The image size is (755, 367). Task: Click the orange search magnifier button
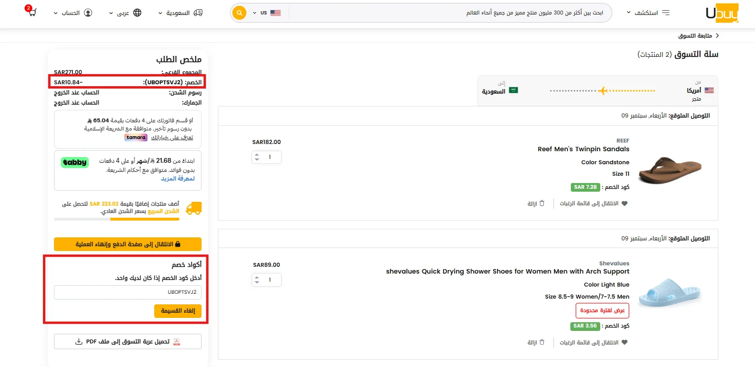[239, 13]
